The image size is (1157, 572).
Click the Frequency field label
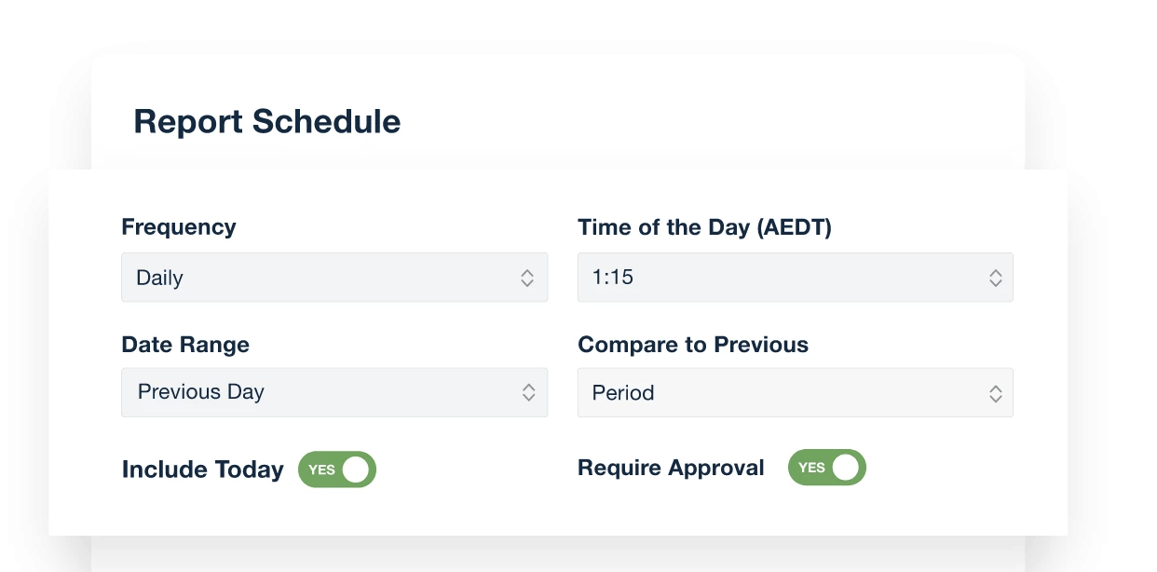(179, 227)
